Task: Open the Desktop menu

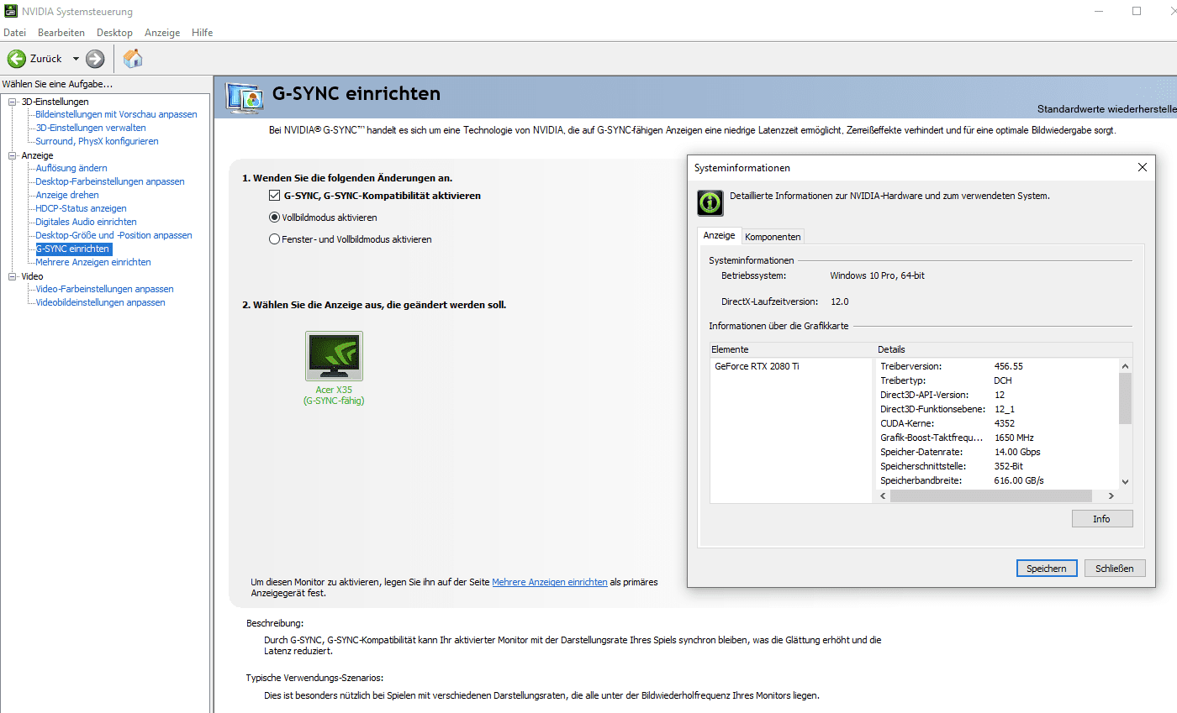Action: click(x=114, y=33)
